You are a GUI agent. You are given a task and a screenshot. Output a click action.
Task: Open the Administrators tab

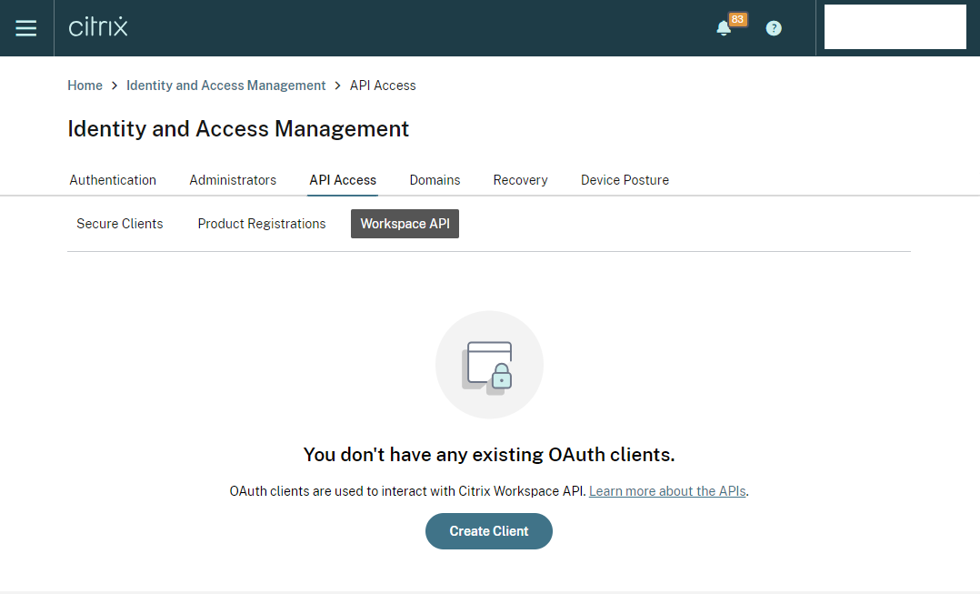[x=233, y=180]
